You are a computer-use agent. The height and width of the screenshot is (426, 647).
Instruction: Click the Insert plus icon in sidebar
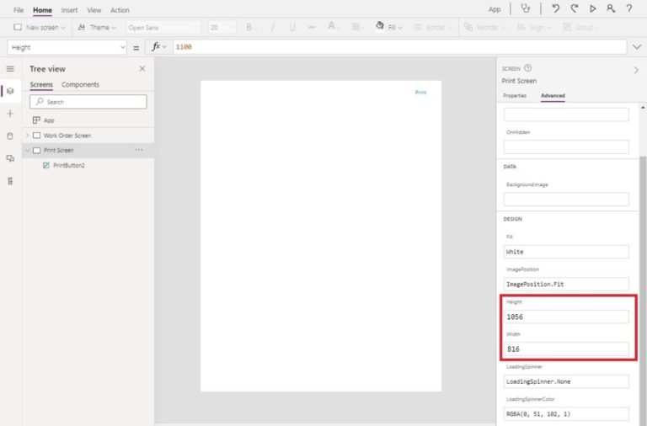tap(10, 113)
